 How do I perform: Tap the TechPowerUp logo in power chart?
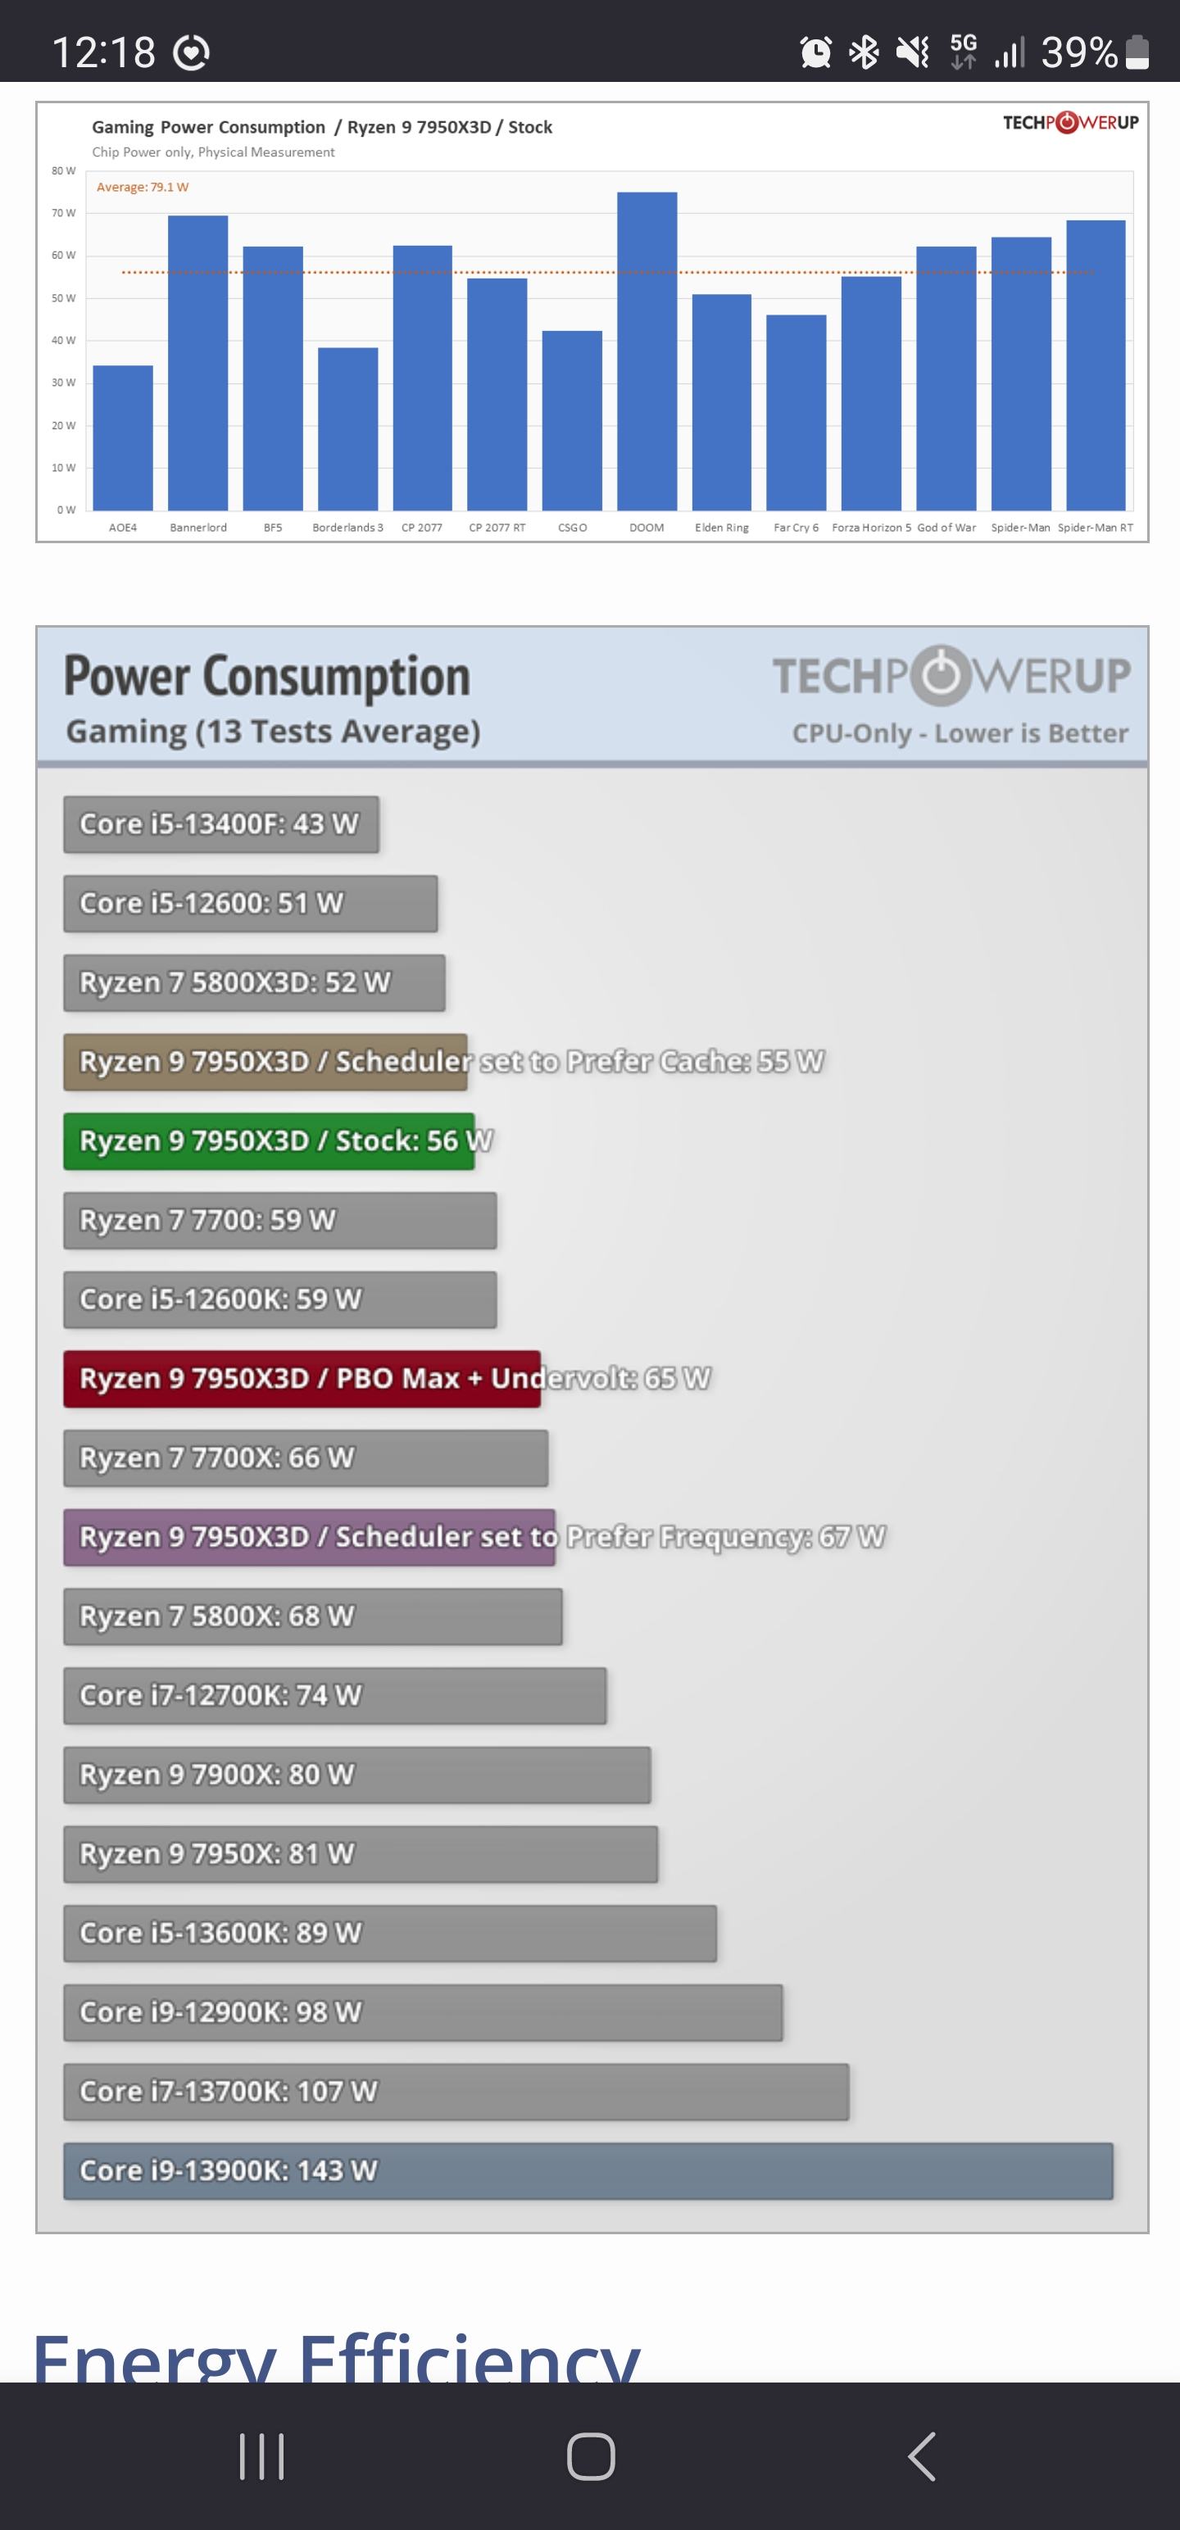click(x=951, y=676)
